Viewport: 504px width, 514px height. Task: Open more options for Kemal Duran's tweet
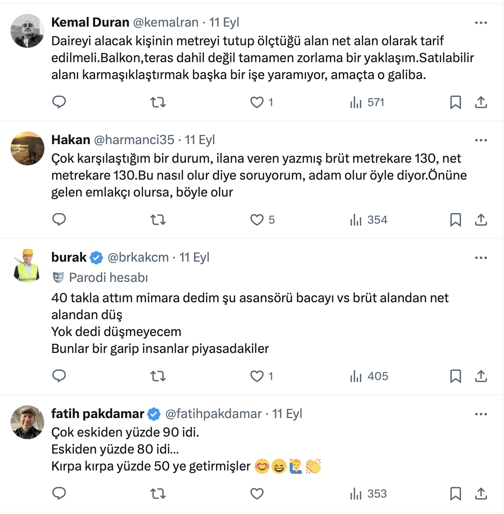481,23
